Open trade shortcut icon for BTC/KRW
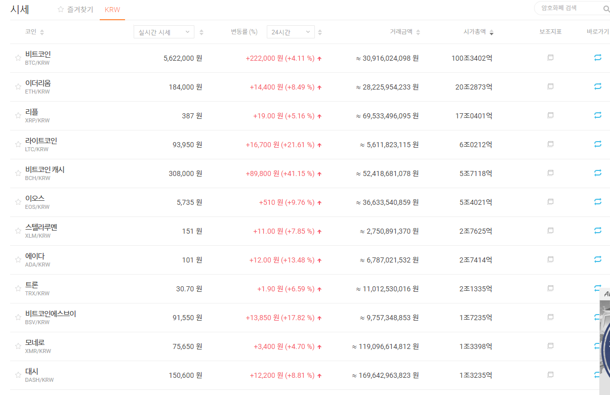Screen dimensions: 610x395 click(598, 58)
